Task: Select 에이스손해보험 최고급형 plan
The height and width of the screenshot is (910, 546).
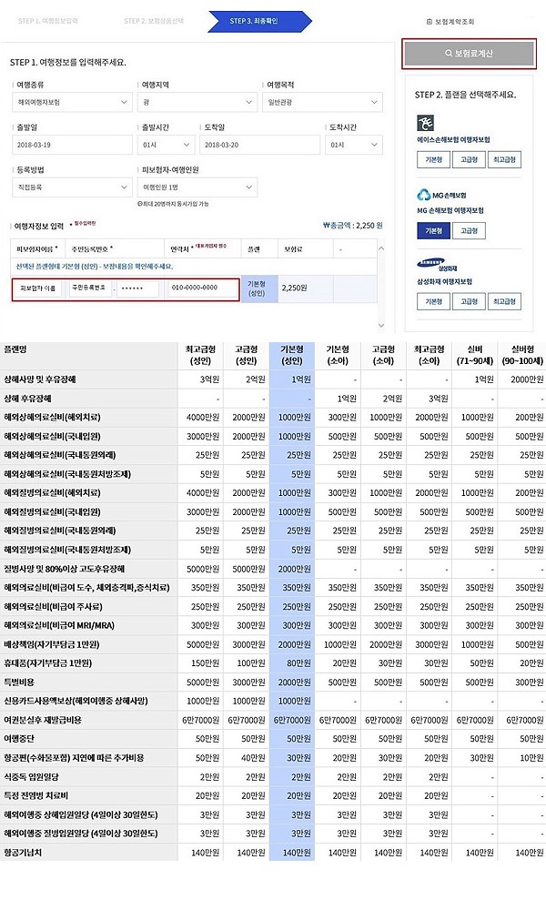Action: 503,159
